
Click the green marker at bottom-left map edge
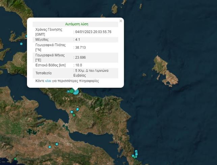tap(15, 159)
